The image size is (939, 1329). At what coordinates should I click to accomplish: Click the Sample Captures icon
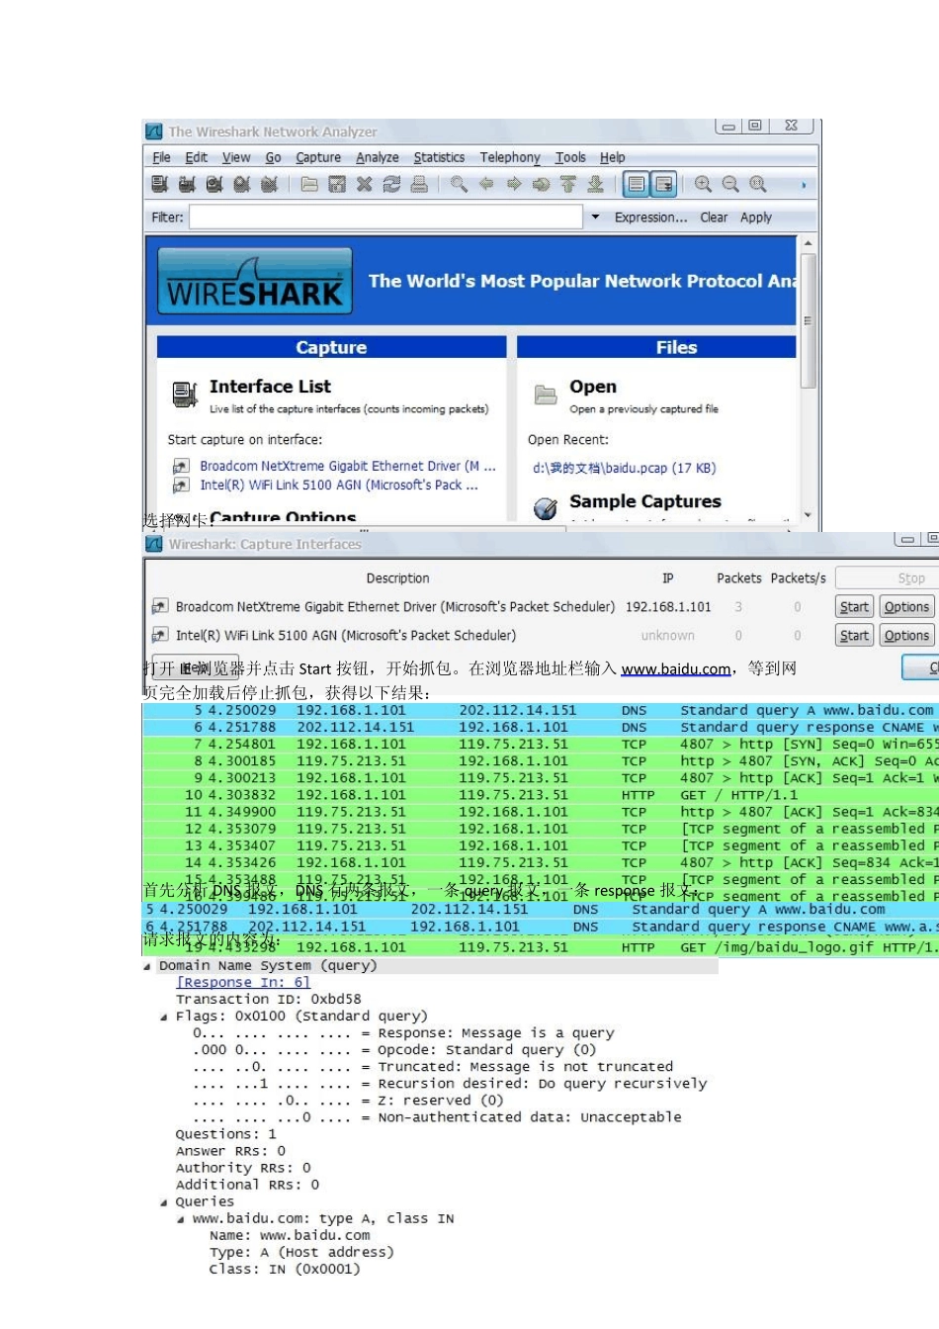(x=546, y=508)
